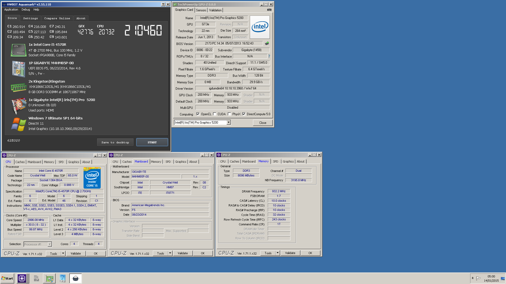This screenshot has width=506, height=284.
Task: Click the GPU Name field in GPU-Z
Action: point(222,18)
